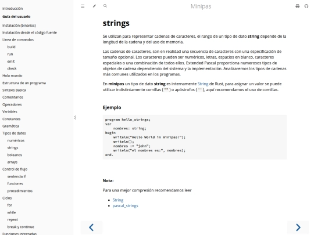Go to the next chapter arrow
Image resolution: width=314 pixels, height=235 pixels.
coord(298,227)
